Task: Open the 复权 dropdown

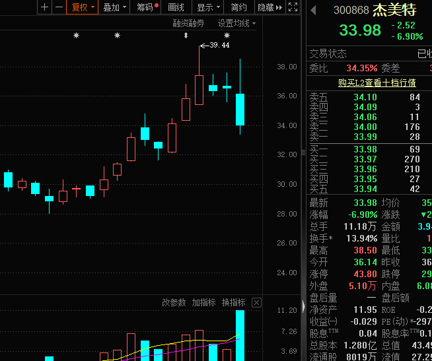Action: coord(83,7)
